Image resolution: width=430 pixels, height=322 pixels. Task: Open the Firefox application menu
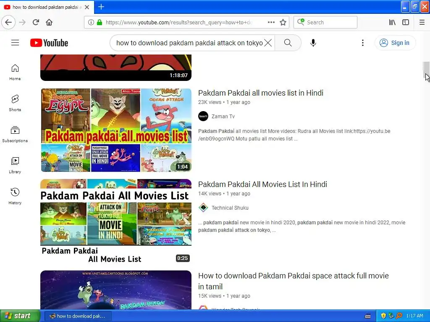coord(422,22)
